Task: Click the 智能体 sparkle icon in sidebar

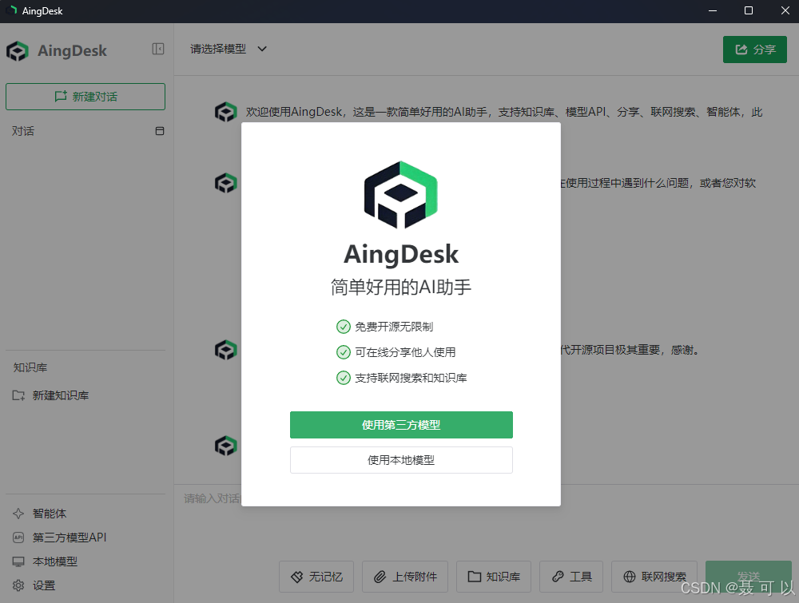Action: coord(18,513)
